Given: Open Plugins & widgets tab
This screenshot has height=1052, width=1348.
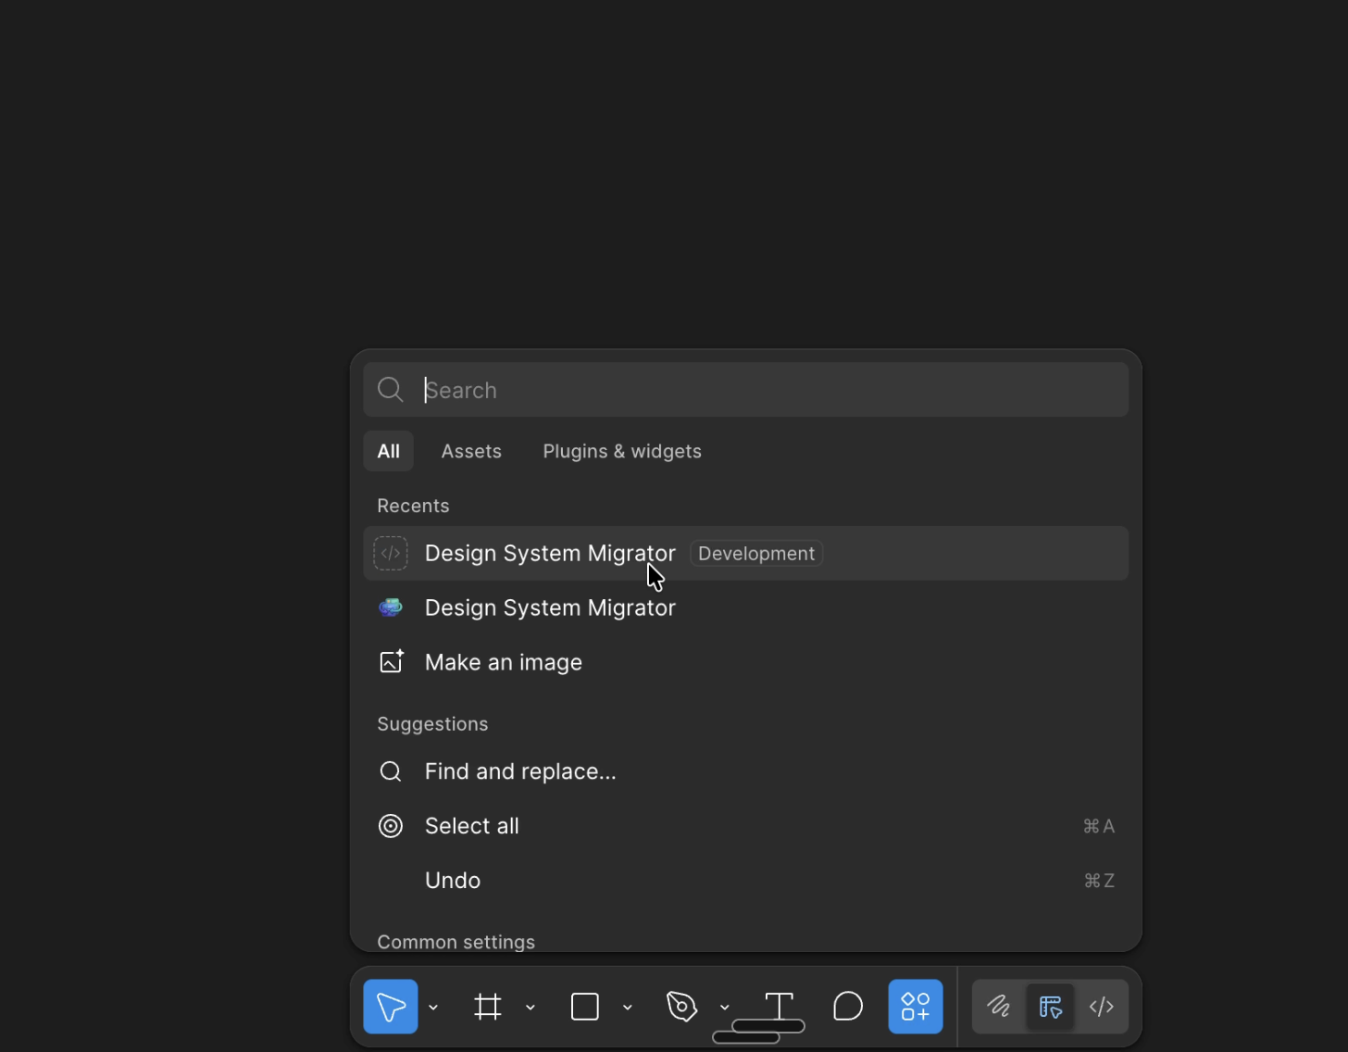Looking at the screenshot, I should coord(622,451).
